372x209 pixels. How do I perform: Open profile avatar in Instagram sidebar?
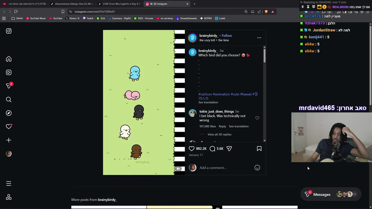[x=9, y=154]
